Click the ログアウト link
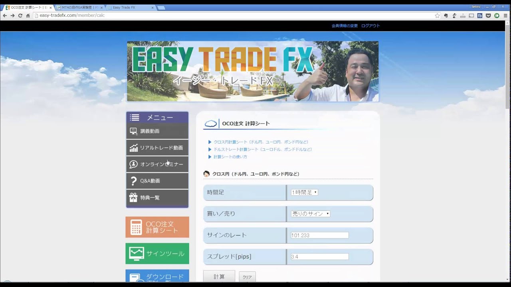The width and height of the screenshot is (511, 287). click(x=370, y=26)
